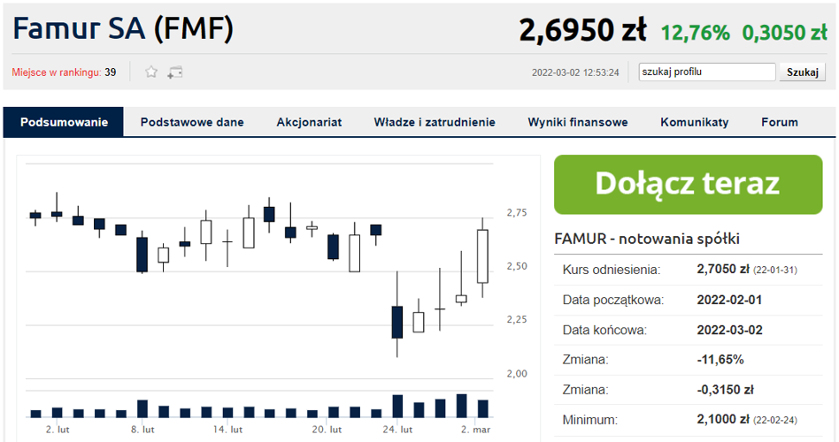Switch to Wyniki finansowe tab

578,122
